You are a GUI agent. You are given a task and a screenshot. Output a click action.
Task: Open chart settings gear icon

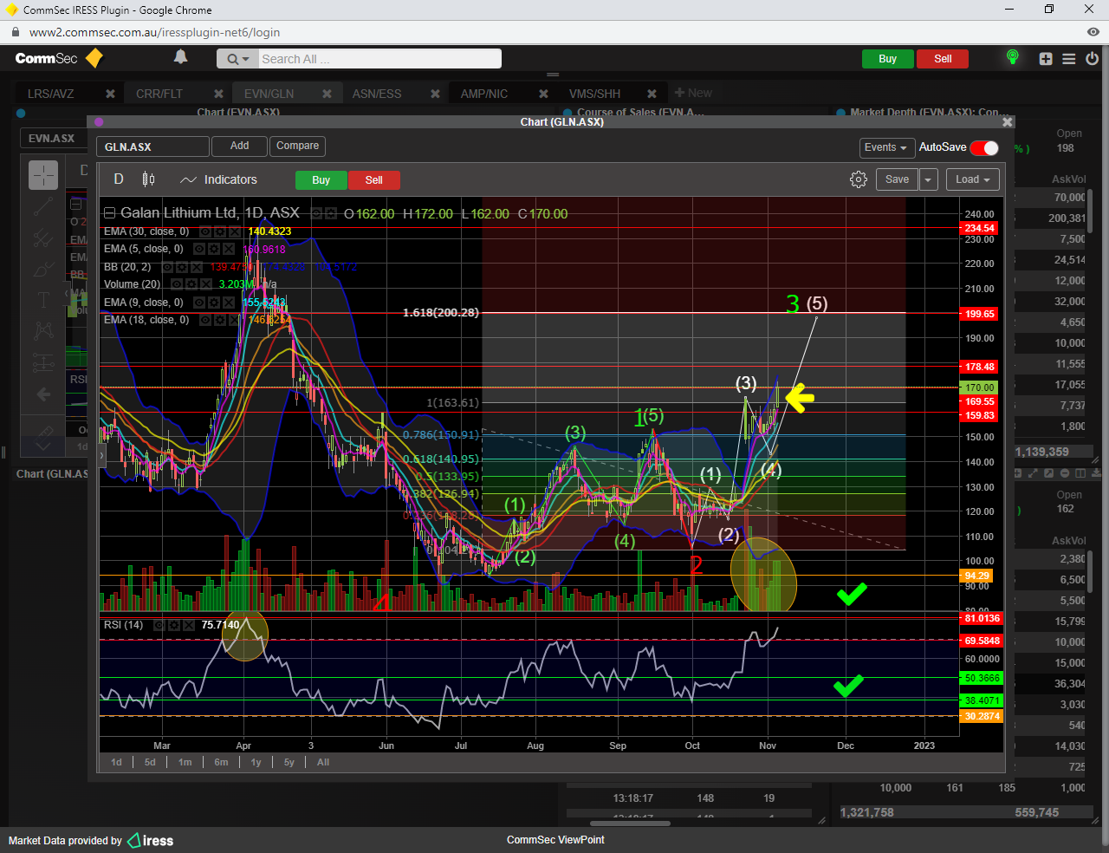(x=859, y=179)
